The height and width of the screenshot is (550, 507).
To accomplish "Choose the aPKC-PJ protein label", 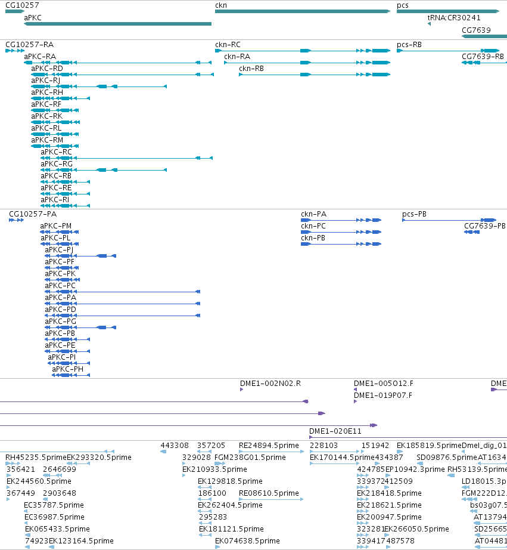I will [x=59, y=250].
